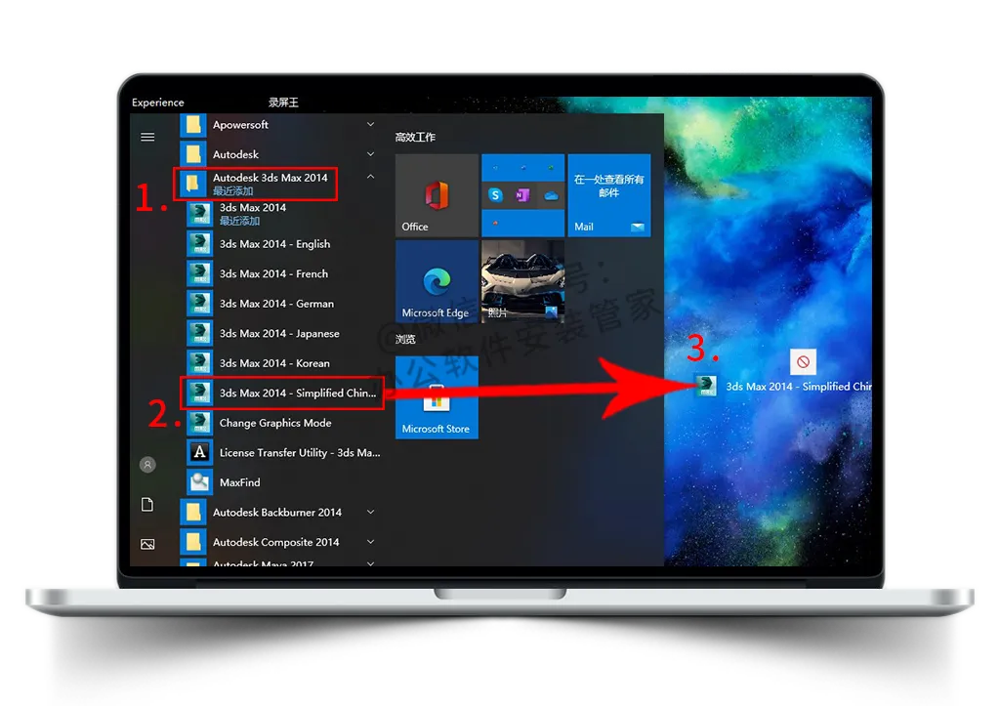Click the 高效工作 group heading

[x=415, y=137]
